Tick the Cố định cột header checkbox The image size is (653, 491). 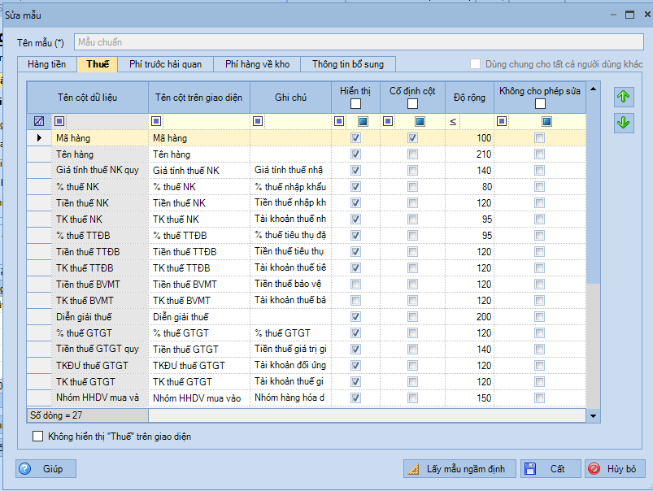tap(412, 103)
